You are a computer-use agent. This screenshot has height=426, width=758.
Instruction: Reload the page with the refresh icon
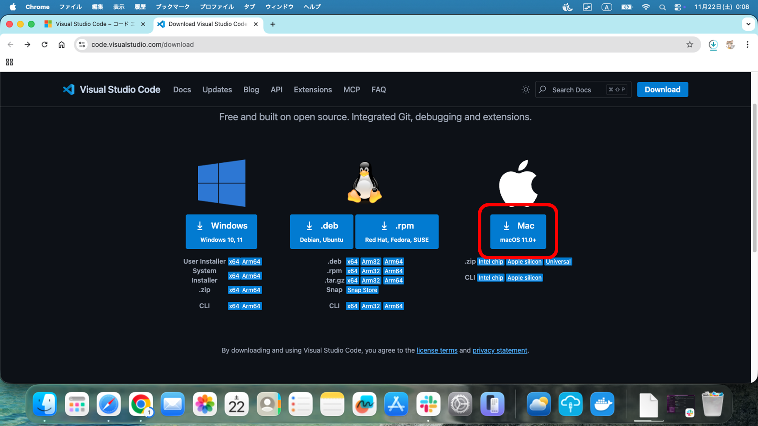tap(44, 44)
